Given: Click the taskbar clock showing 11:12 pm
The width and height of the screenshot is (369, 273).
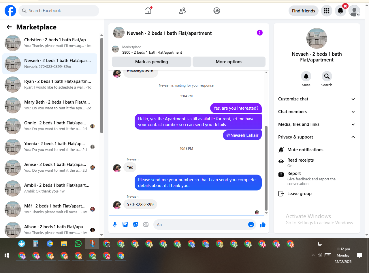Looking at the screenshot, I should point(343,255).
